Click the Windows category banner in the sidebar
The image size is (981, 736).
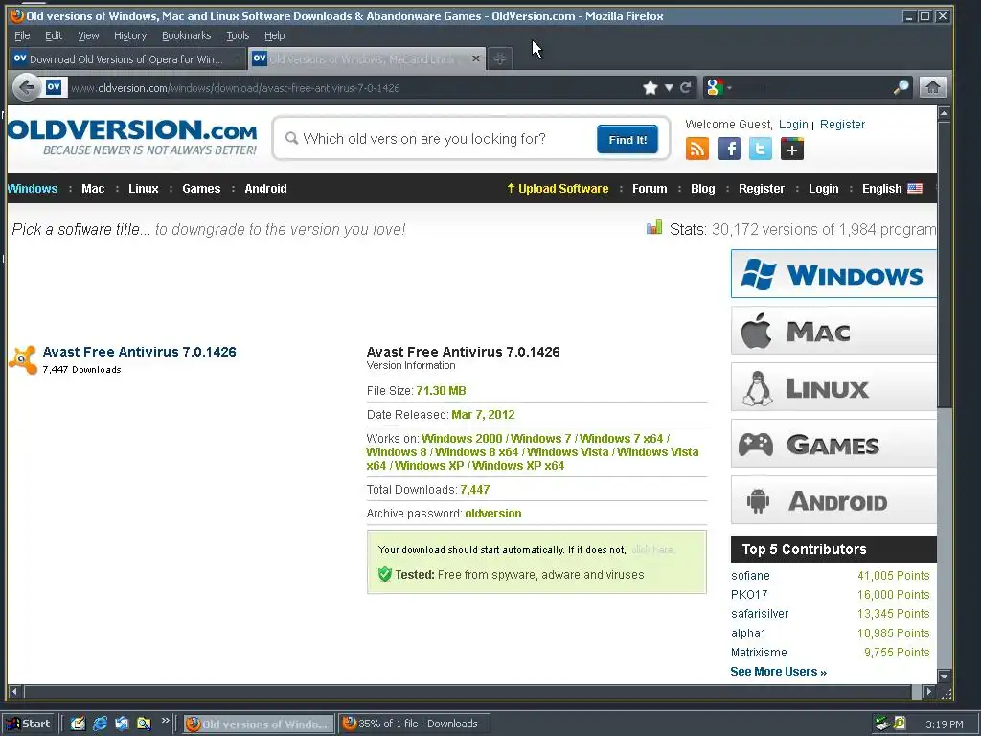pyautogui.click(x=833, y=273)
